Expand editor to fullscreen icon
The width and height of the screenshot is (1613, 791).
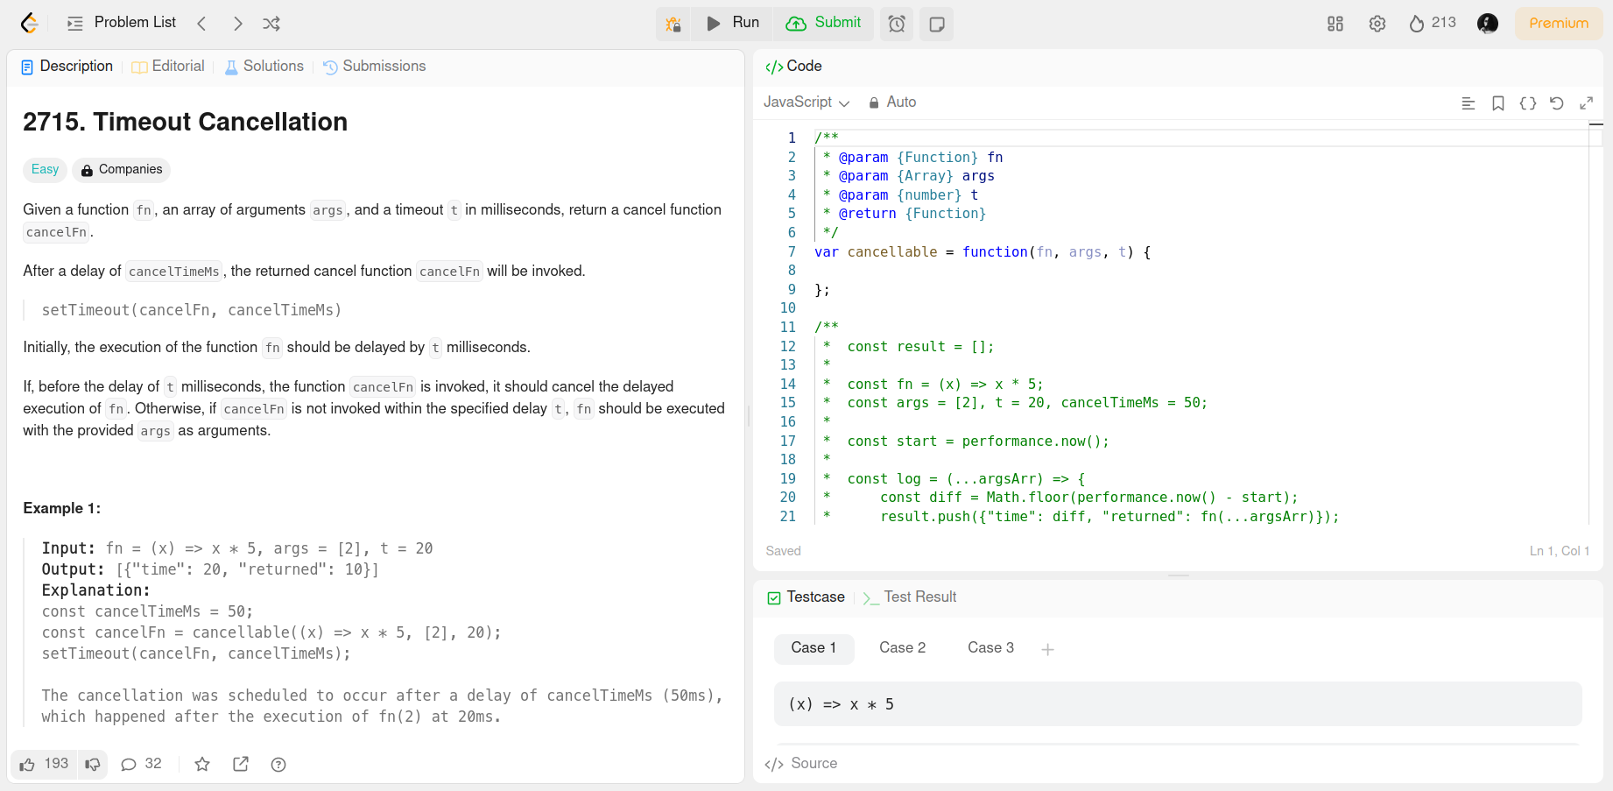click(1586, 103)
